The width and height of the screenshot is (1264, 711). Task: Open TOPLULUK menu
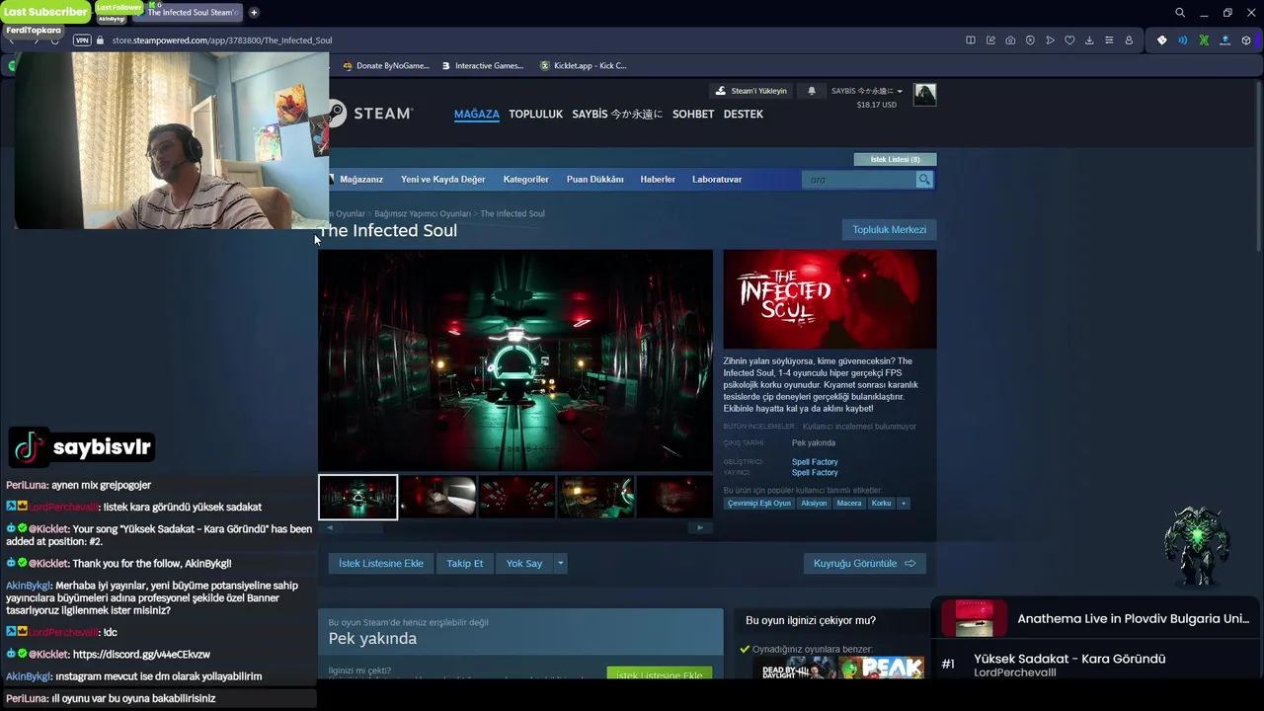click(535, 115)
